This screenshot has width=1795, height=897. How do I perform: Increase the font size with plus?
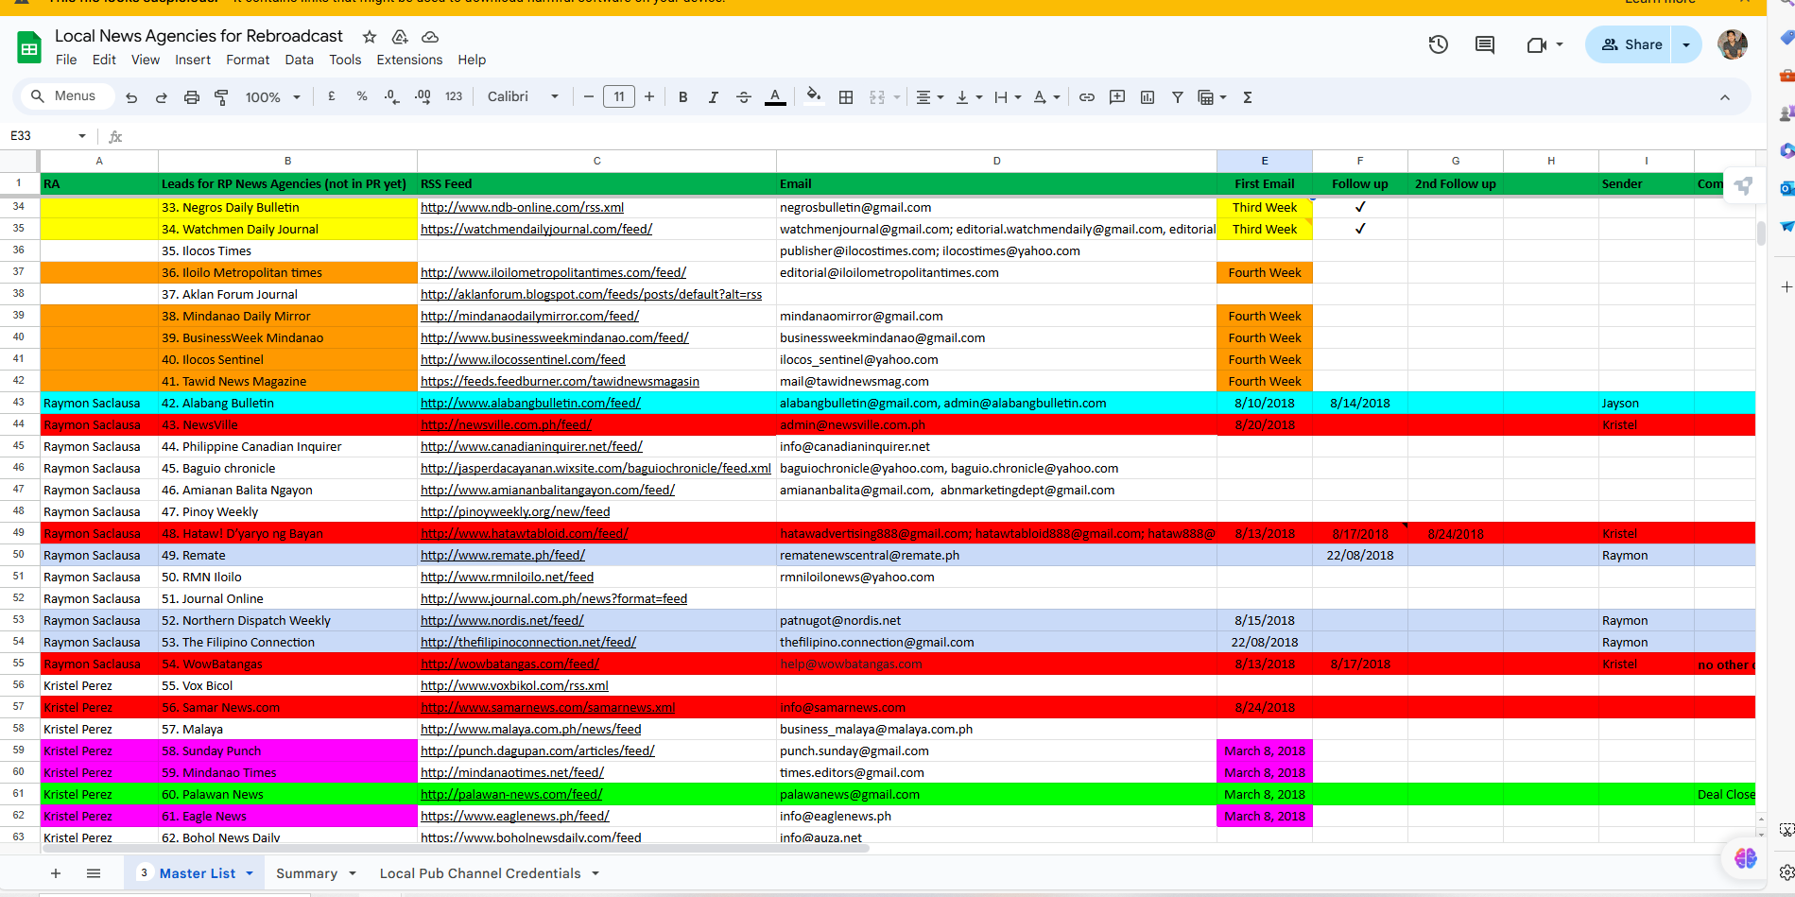click(649, 96)
